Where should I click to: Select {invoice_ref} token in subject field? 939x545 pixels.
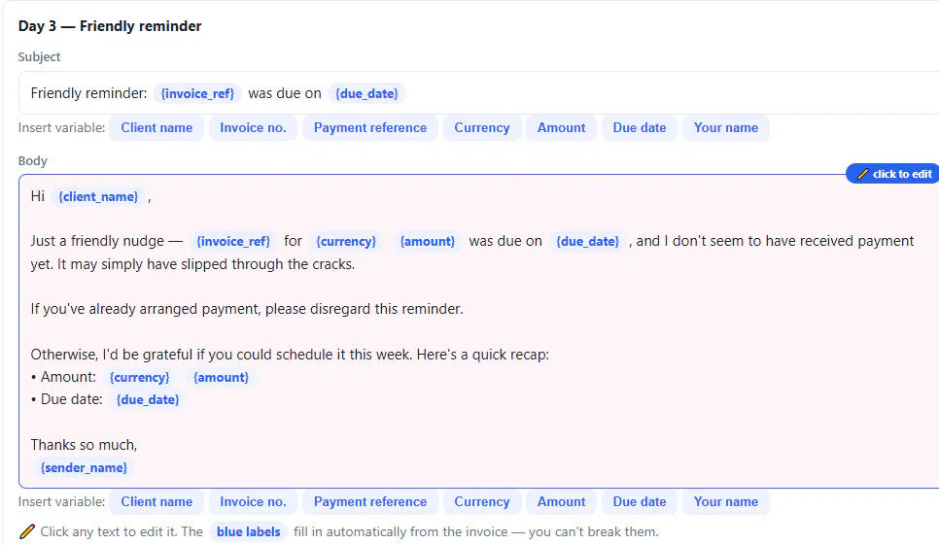coord(197,94)
